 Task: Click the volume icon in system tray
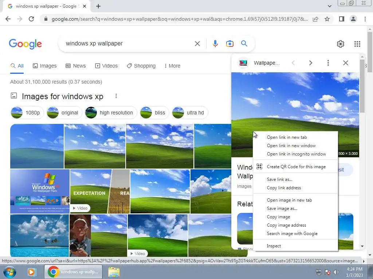336,272
